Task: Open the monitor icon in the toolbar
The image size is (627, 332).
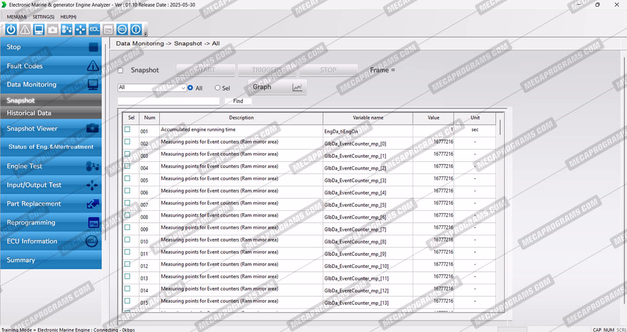Action: click(x=39, y=30)
